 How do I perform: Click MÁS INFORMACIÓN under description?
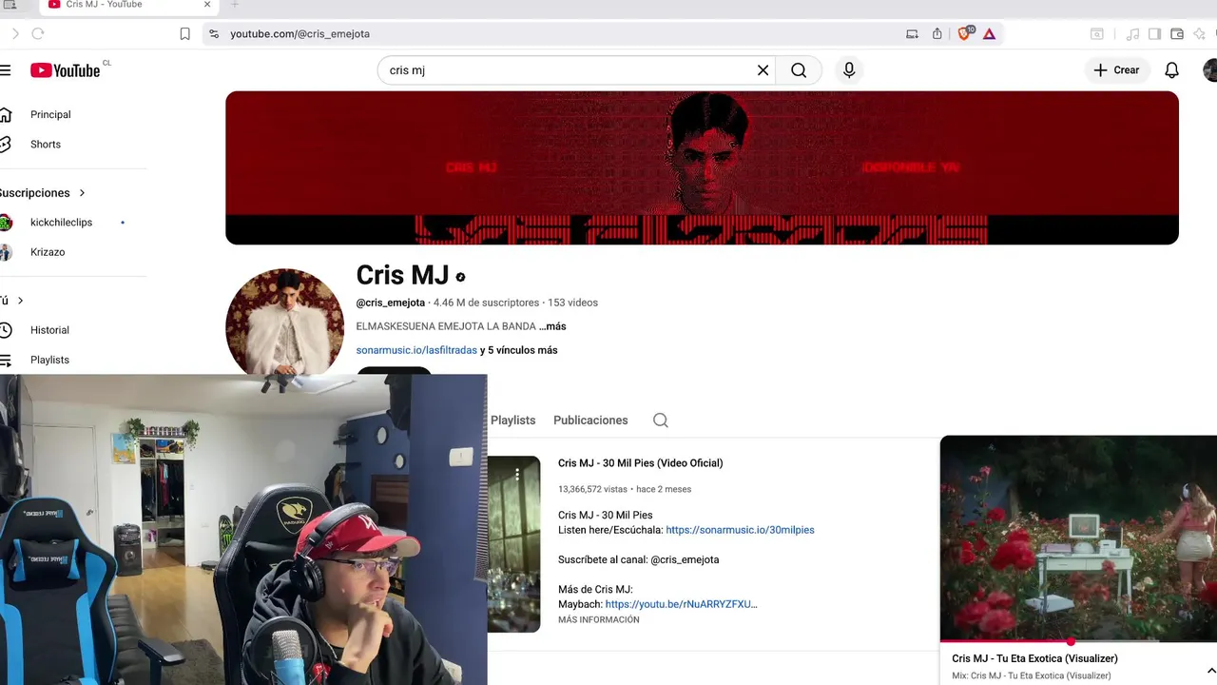[598, 619]
